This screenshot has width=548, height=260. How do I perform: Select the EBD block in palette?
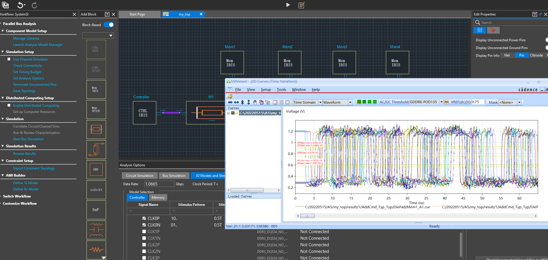tap(96, 170)
